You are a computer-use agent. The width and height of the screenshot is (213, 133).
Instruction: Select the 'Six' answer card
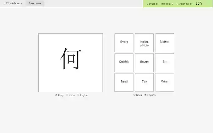pos(164,63)
